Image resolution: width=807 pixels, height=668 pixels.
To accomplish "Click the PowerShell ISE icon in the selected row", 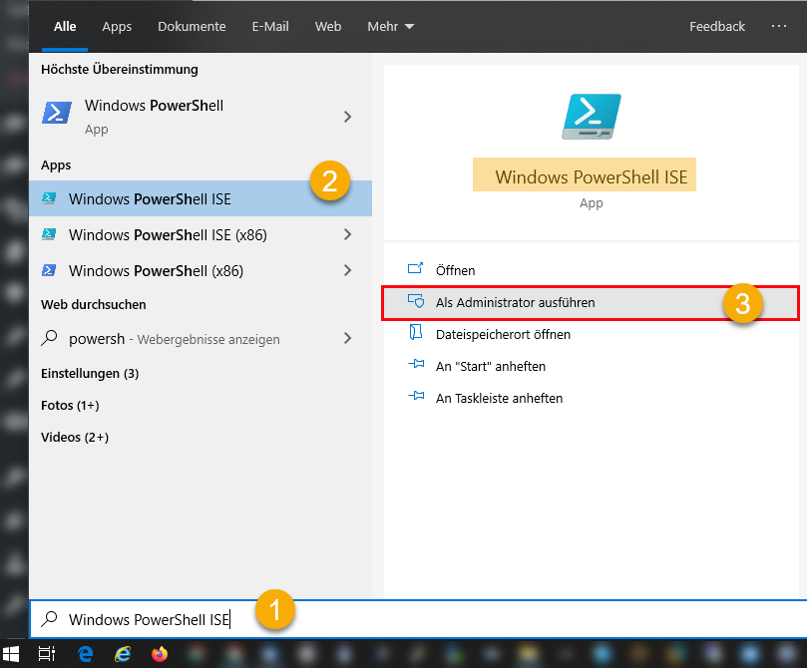I will pyautogui.click(x=49, y=198).
